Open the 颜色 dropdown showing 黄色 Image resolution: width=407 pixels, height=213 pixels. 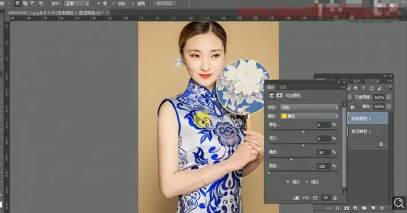(x=309, y=116)
